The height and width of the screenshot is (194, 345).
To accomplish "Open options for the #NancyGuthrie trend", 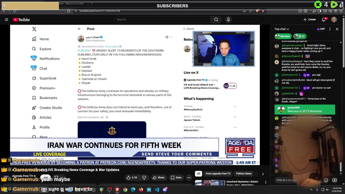I will tap(235, 106).
